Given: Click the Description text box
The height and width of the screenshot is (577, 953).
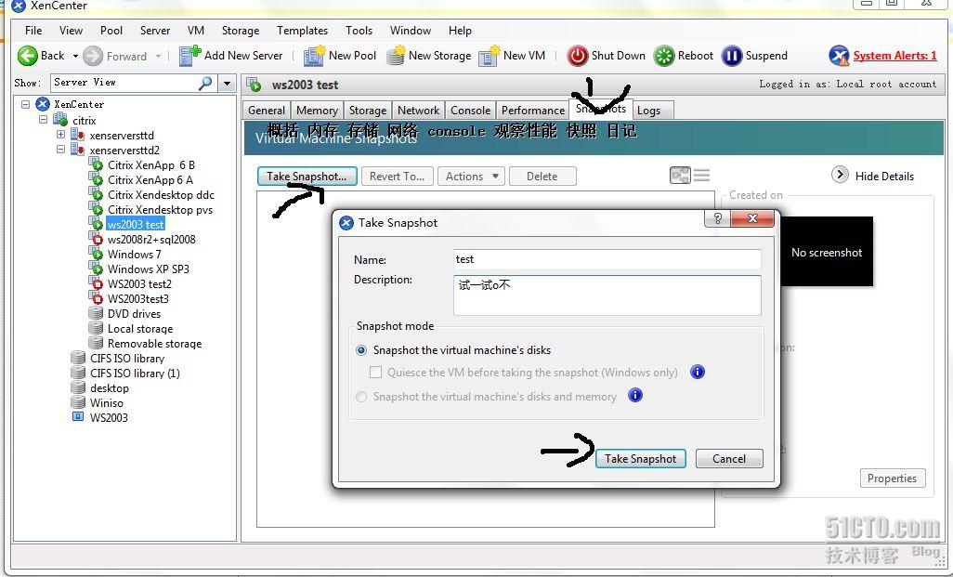Looking at the screenshot, I should [607, 295].
